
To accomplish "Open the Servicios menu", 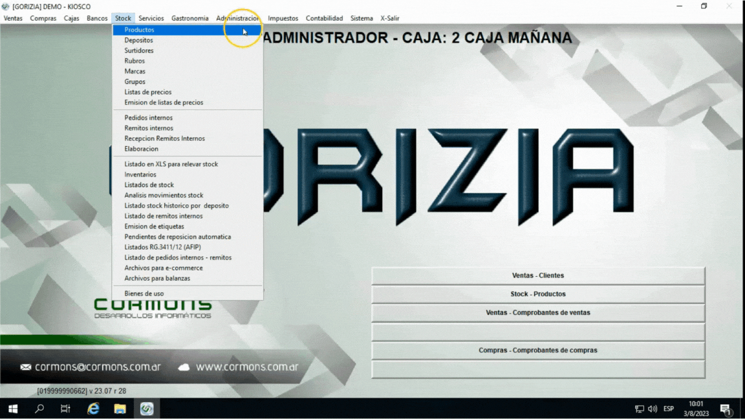I will click(x=151, y=18).
